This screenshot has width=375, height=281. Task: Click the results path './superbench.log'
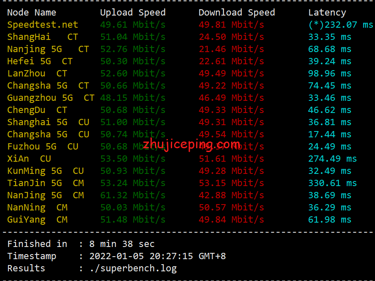[x=133, y=268]
